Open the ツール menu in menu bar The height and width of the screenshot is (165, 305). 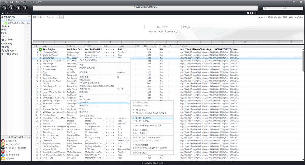(32, 2)
